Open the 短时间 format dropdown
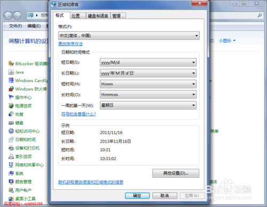The height and width of the screenshot is (207, 267). click(x=148, y=84)
